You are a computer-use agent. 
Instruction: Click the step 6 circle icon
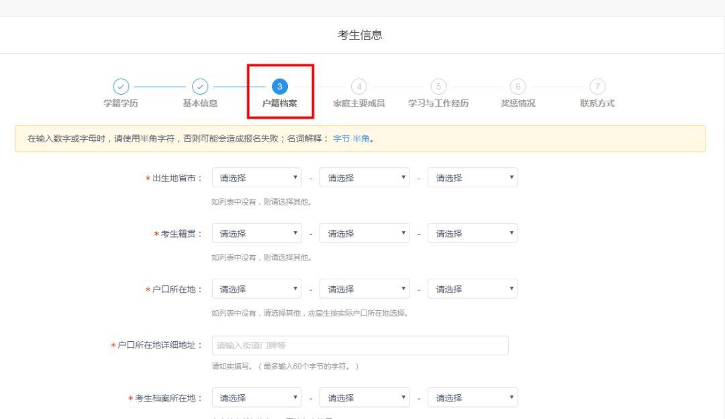(518, 87)
